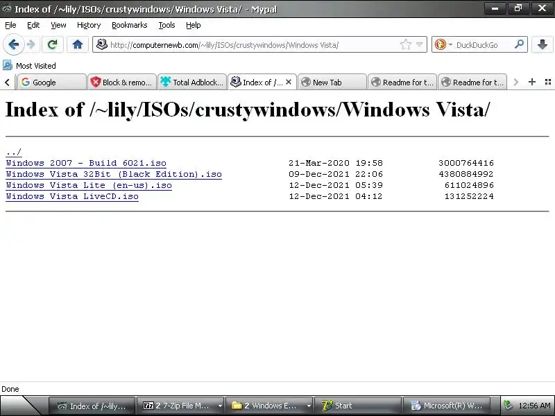Download Windows Vista Lite (en-us).iso
The height and width of the screenshot is (416, 555).
[89, 185]
